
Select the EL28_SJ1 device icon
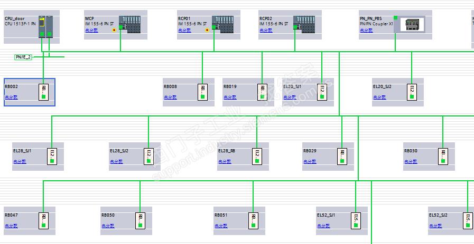52,157
